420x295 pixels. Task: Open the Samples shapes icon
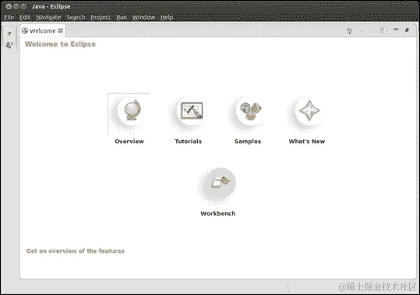tap(251, 111)
